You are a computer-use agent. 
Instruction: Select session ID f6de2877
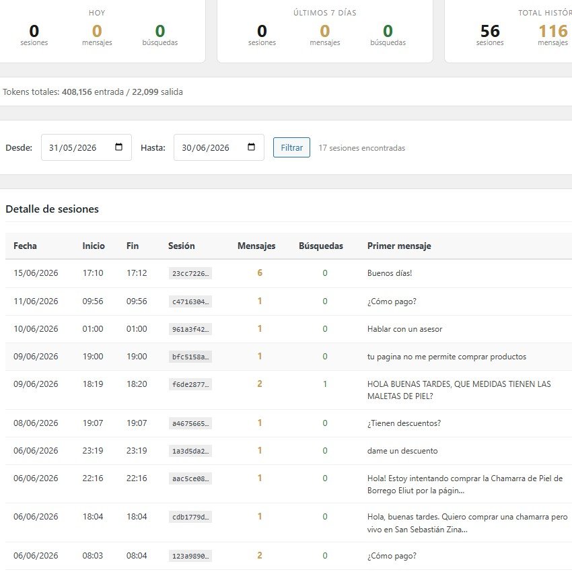pyautogui.click(x=190, y=384)
